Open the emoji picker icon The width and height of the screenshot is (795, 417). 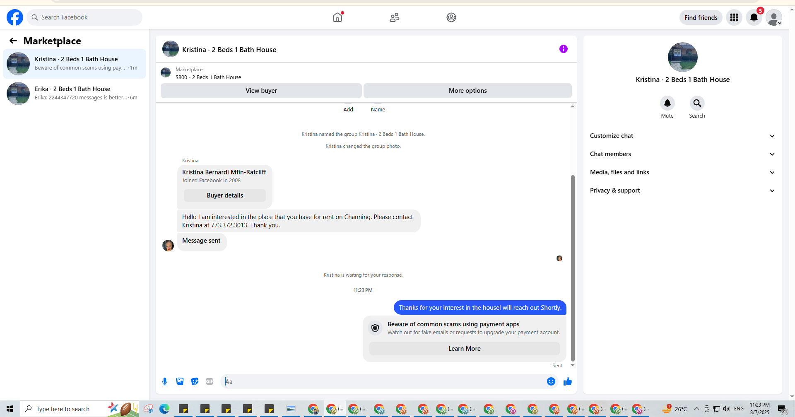[x=551, y=381]
